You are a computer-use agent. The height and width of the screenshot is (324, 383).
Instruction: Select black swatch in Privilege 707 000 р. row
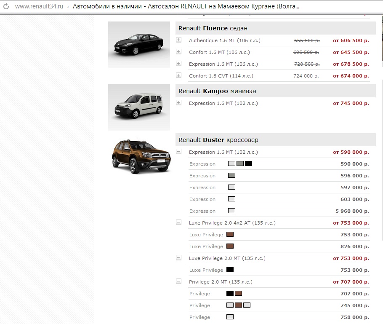pyautogui.click(x=230, y=293)
